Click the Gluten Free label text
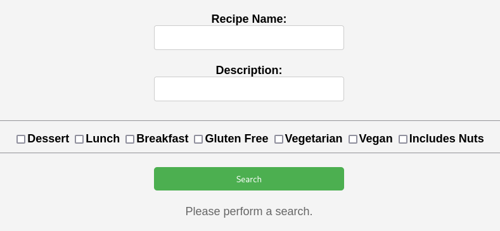Screen dimensions: 500x231 [236, 139]
